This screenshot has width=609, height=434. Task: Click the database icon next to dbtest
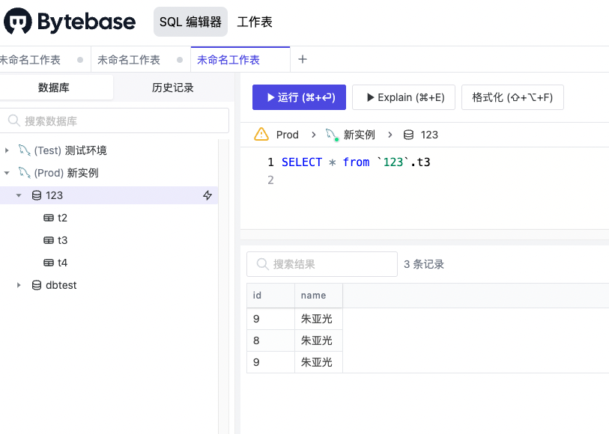click(37, 285)
